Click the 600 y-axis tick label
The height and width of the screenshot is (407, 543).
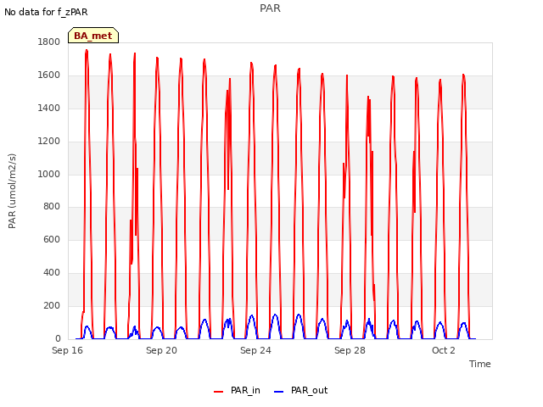[52, 239]
